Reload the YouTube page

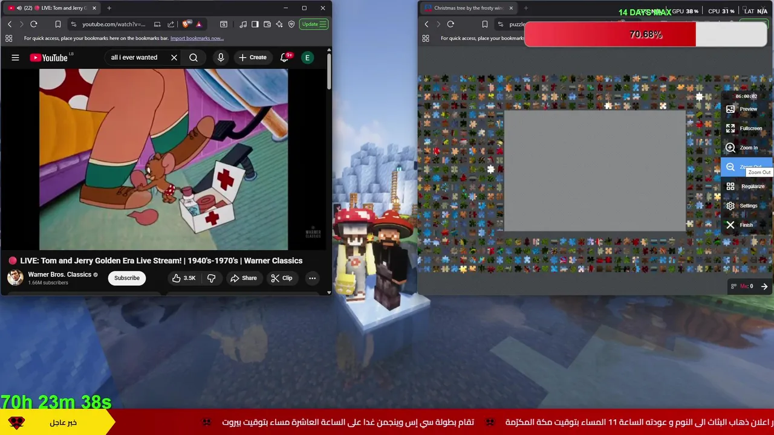pos(34,24)
